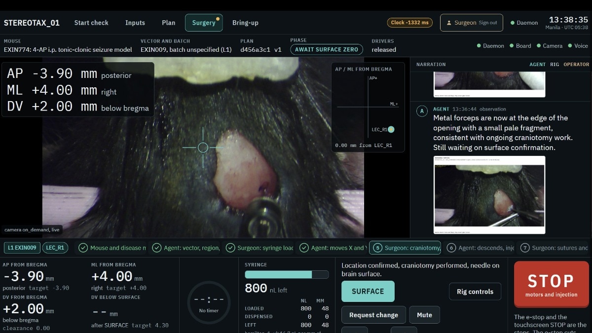Mute the voice narration

click(x=424, y=315)
